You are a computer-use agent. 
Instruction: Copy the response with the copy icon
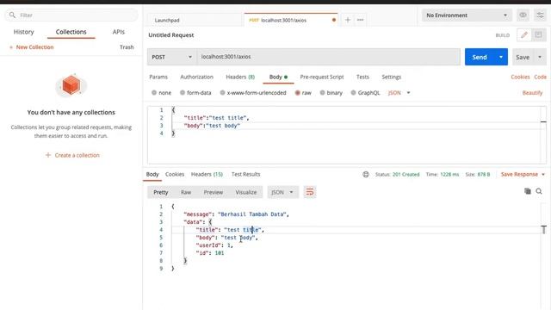coord(528,191)
